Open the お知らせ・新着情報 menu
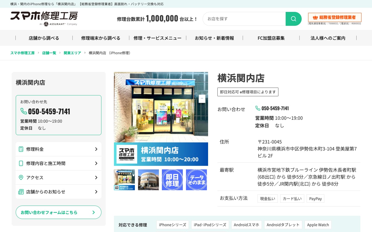Image resolution: width=372 pixels, height=232 pixels. (214, 38)
